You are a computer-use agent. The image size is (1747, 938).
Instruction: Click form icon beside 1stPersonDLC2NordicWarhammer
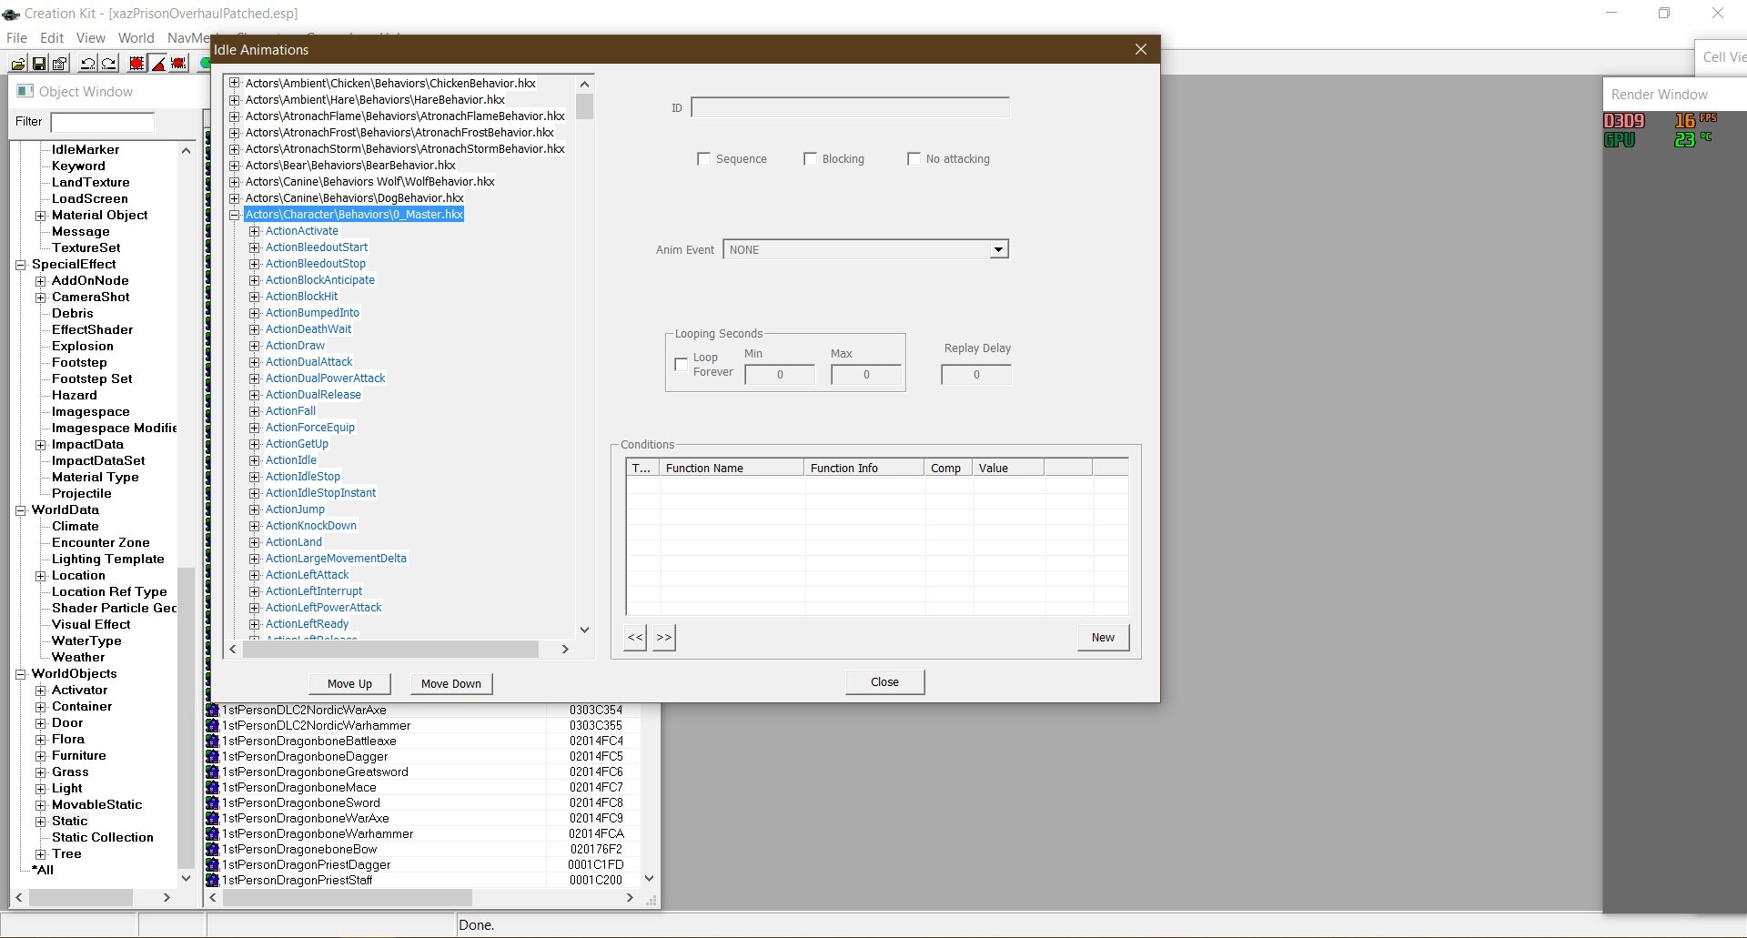click(213, 725)
